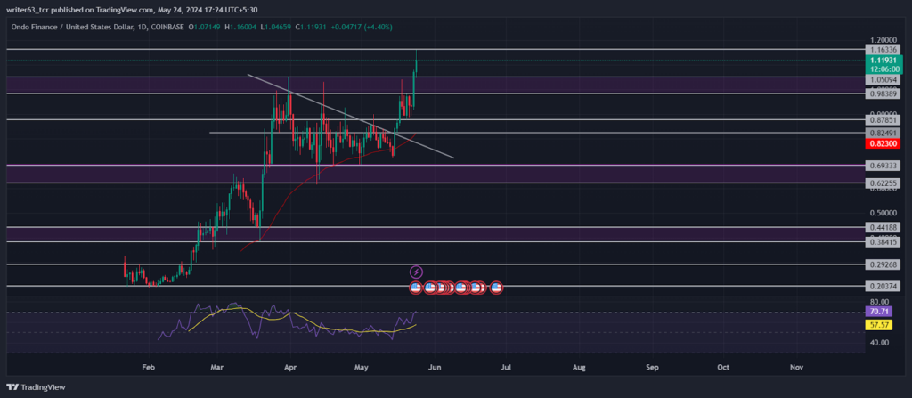This screenshot has height=398, width=912.
Task: Click the Mar label on time axis
Action: 217,368
